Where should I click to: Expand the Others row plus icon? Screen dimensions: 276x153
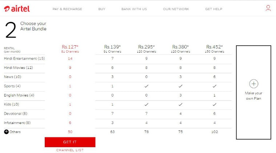click(x=6, y=132)
